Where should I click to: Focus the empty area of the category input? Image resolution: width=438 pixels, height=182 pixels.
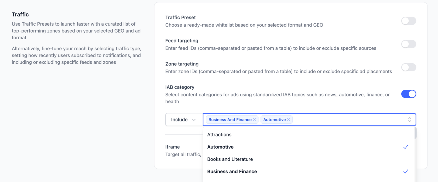pos(348,120)
